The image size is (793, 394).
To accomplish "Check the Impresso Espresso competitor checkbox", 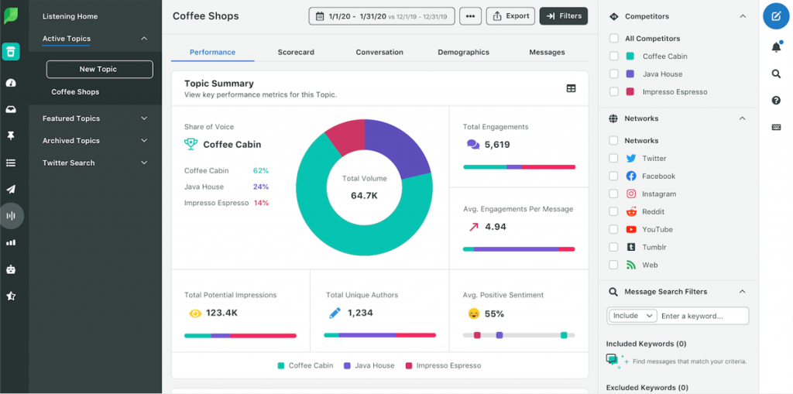I will click(x=614, y=91).
